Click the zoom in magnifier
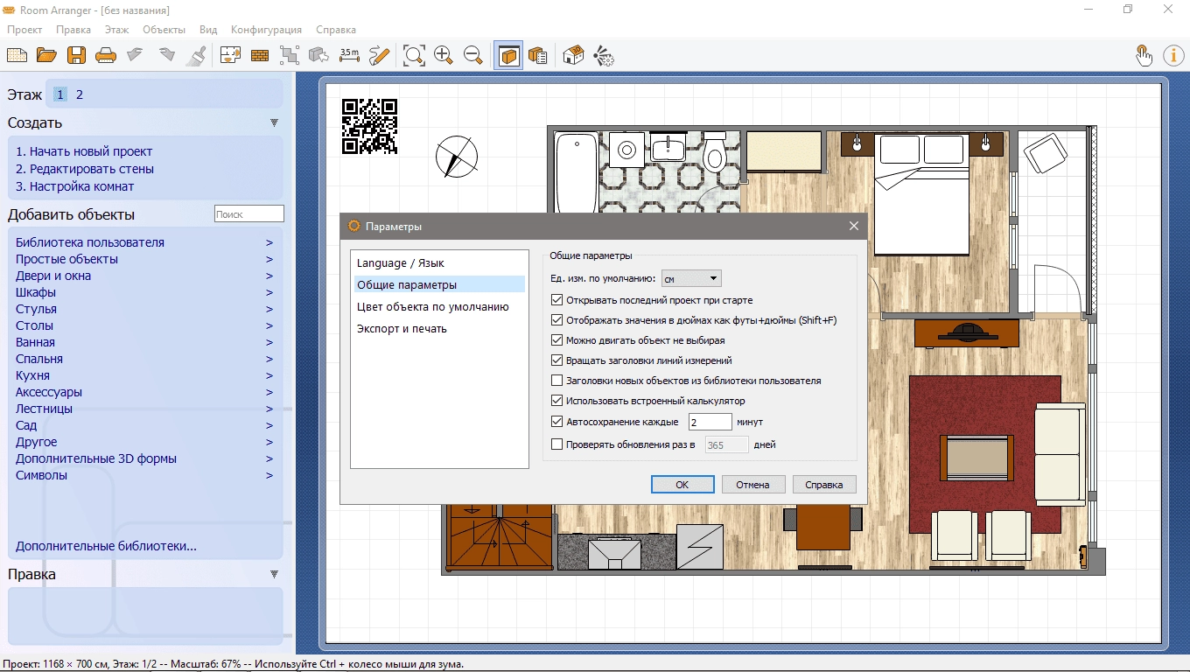This screenshot has height=672, width=1190. [x=444, y=55]
